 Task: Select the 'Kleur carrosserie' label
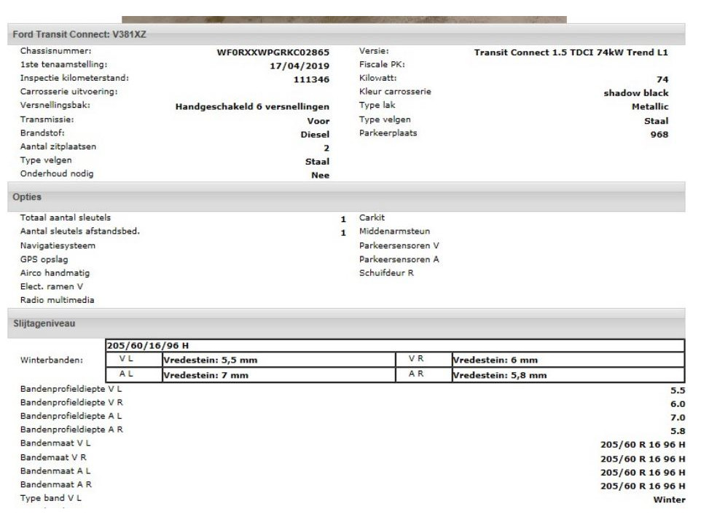(x=395, y=92)
